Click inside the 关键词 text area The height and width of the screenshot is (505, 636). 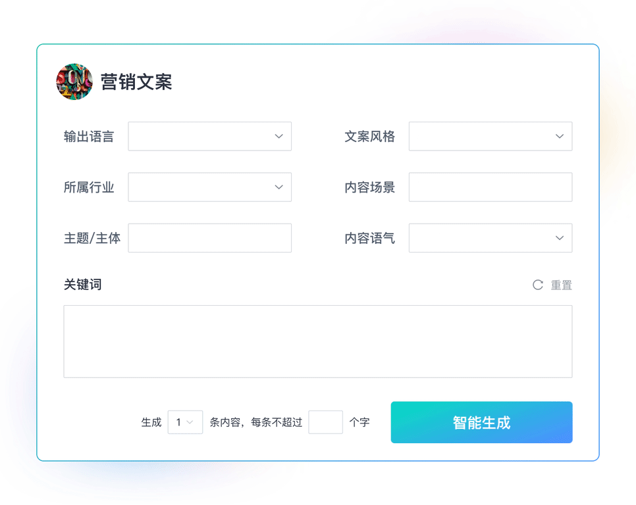(x=318, y=341)
